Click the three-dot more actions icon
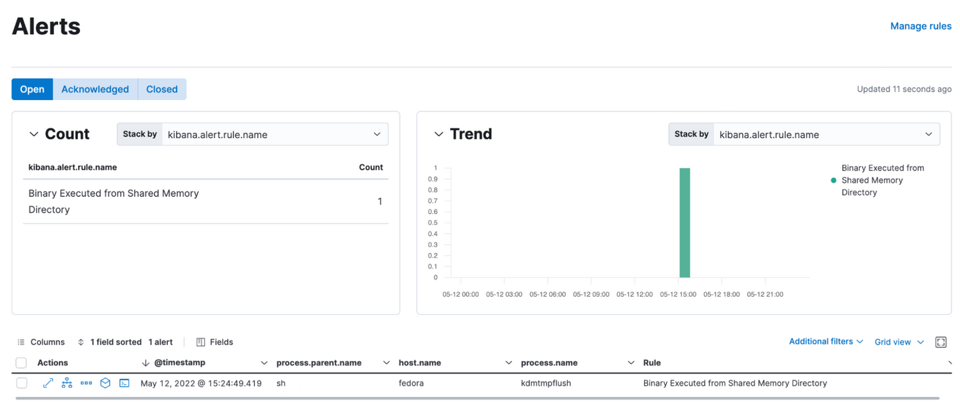 [x=86, y=383]
